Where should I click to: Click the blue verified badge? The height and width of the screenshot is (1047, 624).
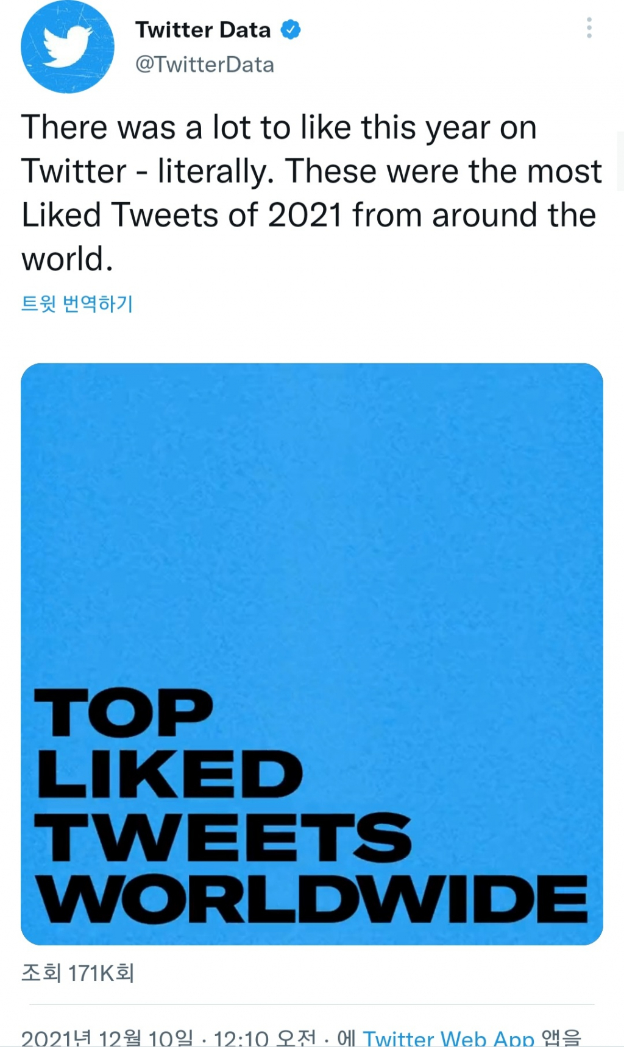tap(291, 30)
